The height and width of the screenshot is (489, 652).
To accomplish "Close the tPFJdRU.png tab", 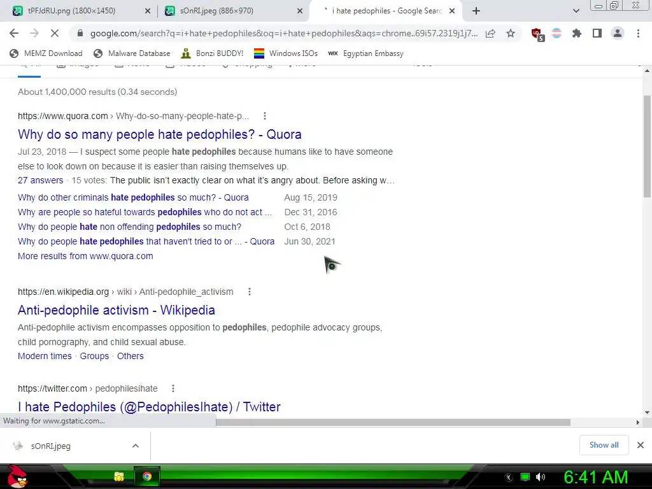I will click(148, 11).
